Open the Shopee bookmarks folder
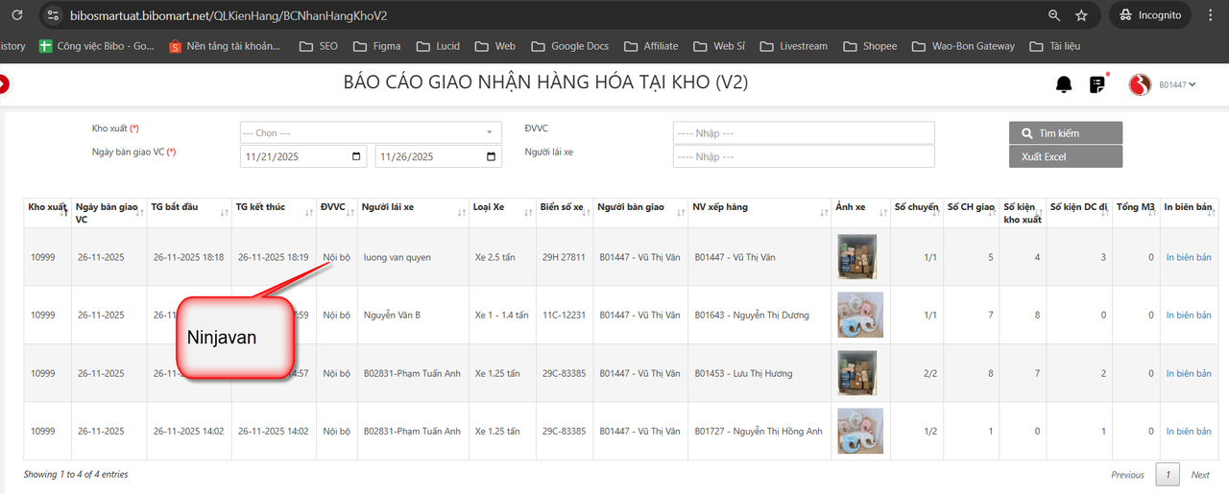1229x494 pixels. point(870,46)
